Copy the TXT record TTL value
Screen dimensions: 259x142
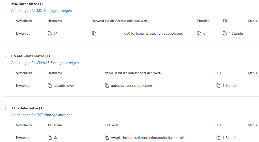click(x=219, y=138)
